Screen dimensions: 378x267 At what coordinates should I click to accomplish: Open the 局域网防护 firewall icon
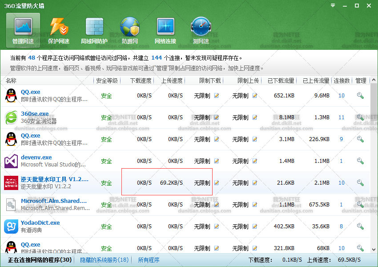click(94, 27)
